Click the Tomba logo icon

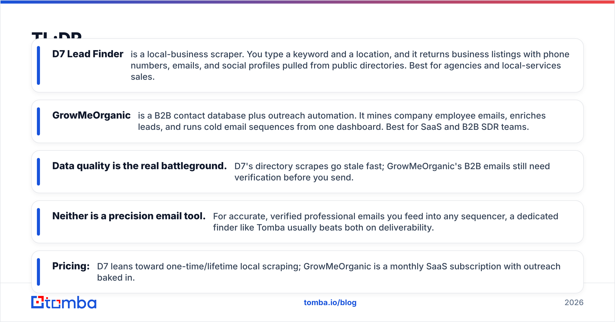(x=64, y=302)
